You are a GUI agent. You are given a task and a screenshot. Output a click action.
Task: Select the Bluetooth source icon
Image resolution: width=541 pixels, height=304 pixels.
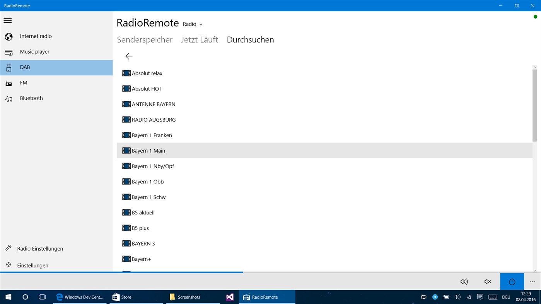pyautogui.click(x=9, y=98)
